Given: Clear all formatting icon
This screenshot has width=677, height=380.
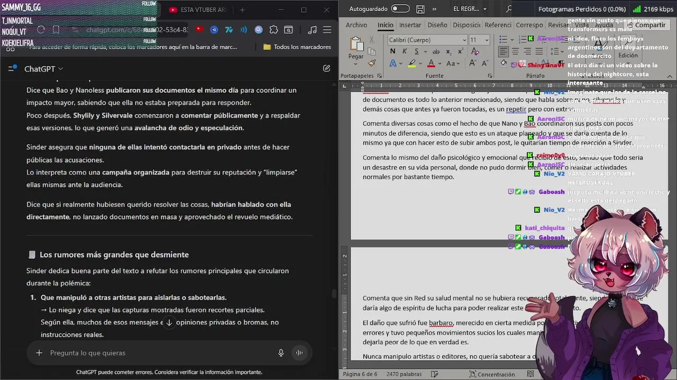Looking at the screenshot, I should 475,51.
